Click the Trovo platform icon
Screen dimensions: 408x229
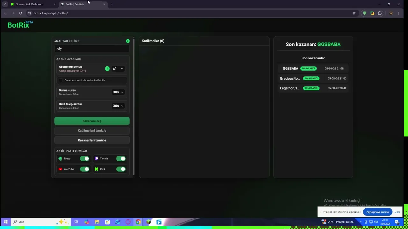[x=60, y=159]
